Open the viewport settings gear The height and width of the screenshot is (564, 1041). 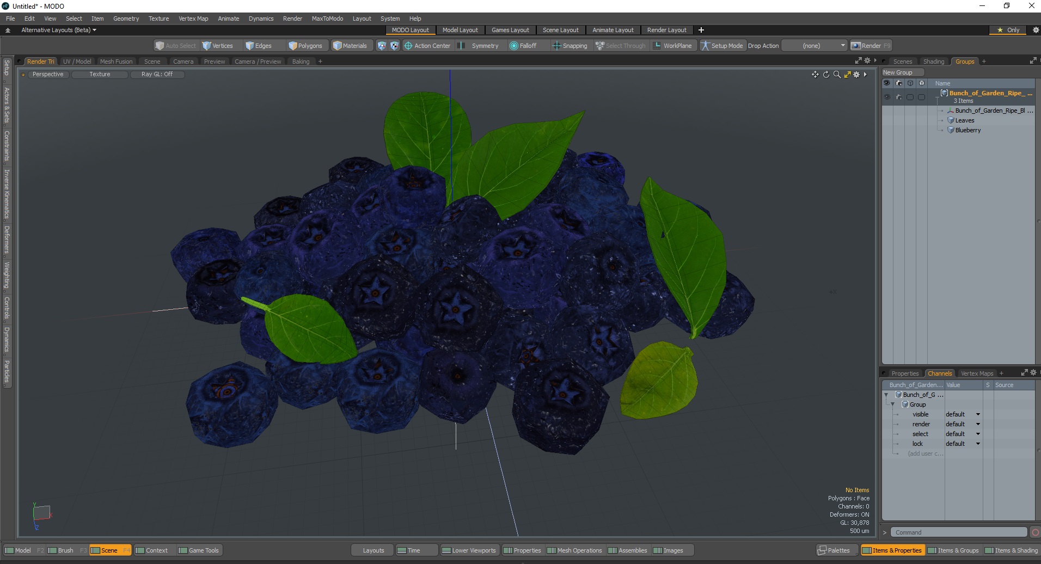click(x=856, y=75)
